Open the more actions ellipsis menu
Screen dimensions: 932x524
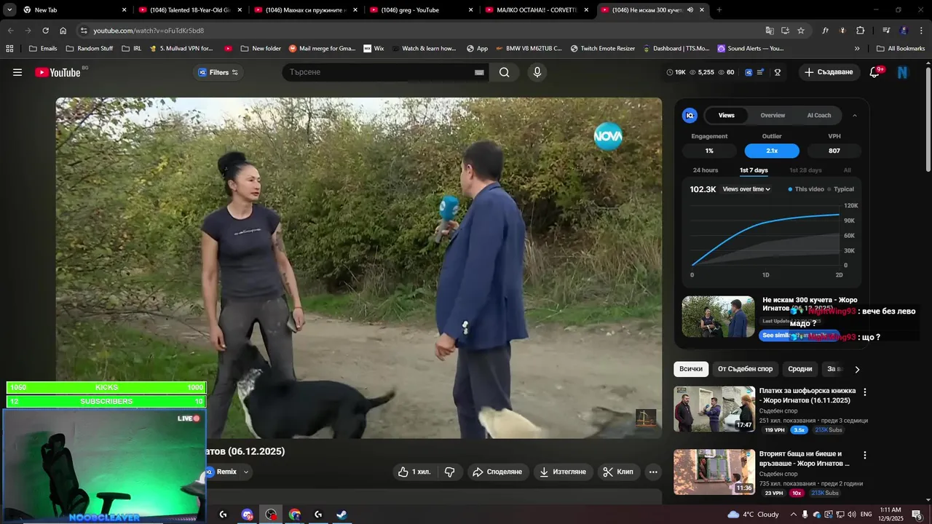pos(653,472)
